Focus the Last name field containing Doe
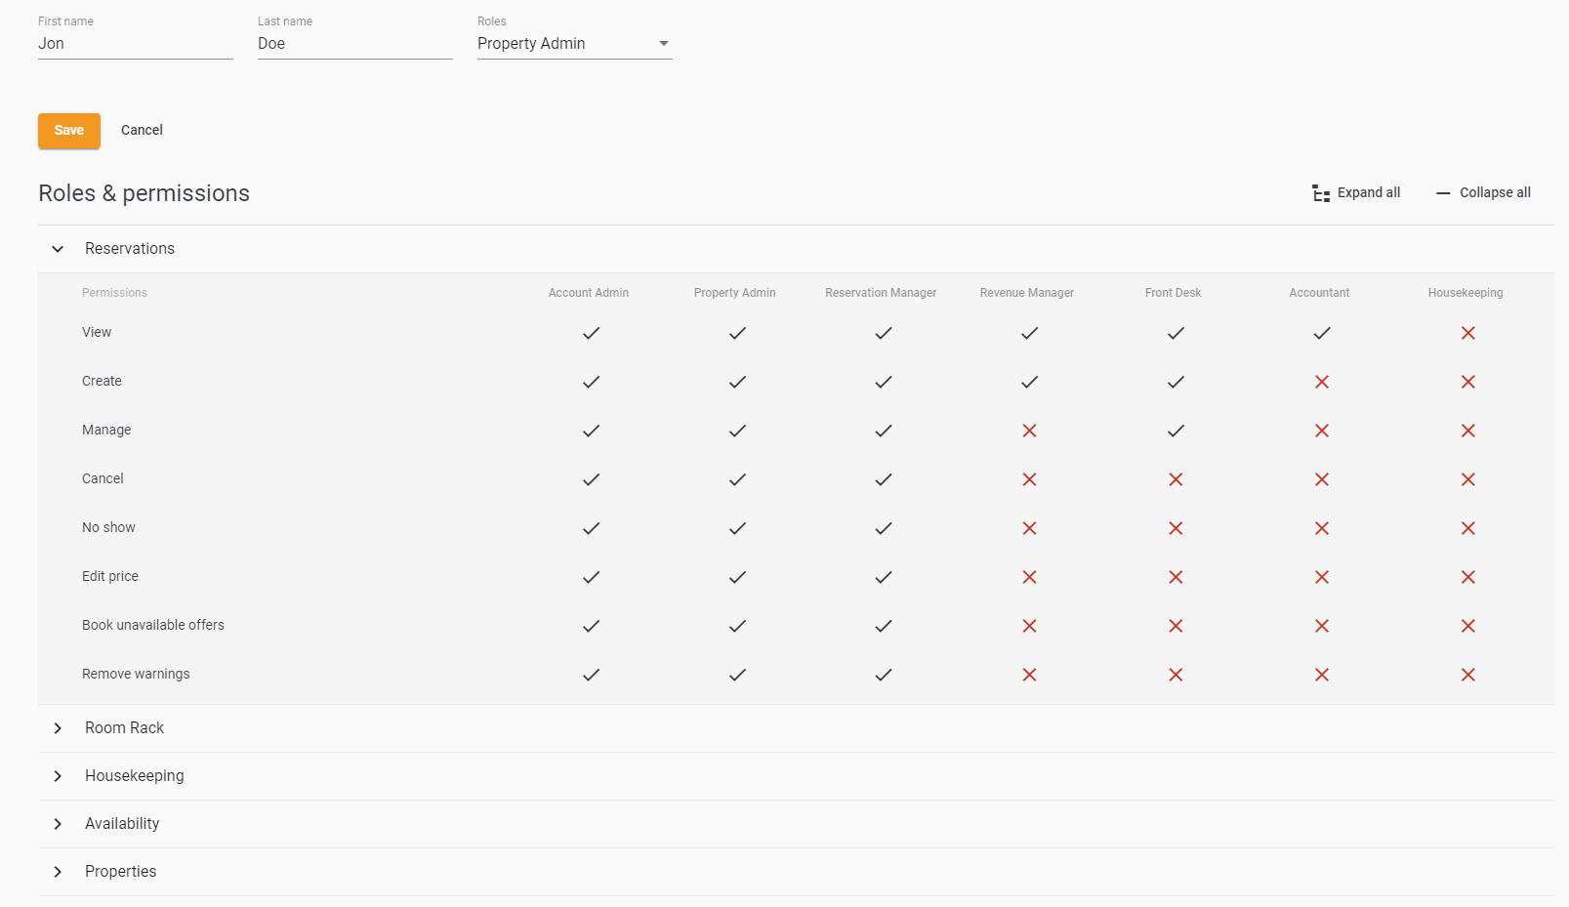This screenshot has height=907, width=1569. 354,44
